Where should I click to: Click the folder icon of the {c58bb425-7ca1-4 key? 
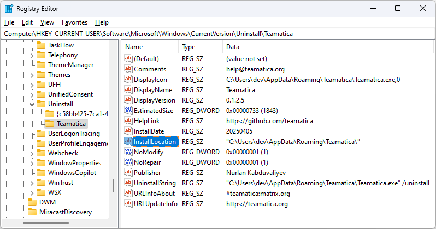(x=50, y=114)
